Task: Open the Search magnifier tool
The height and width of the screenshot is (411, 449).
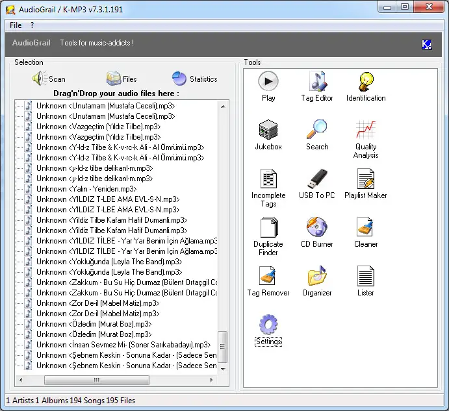Action: (316, 135)
